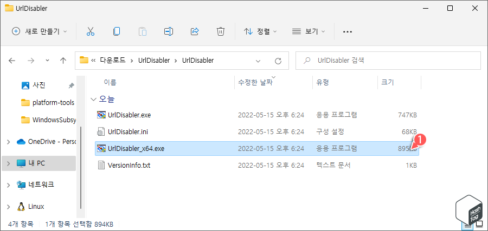This screenshot has width=488, height=231.
Task: Select the UrlDisabler_x64.exe file icon
Action: [101, 148]
